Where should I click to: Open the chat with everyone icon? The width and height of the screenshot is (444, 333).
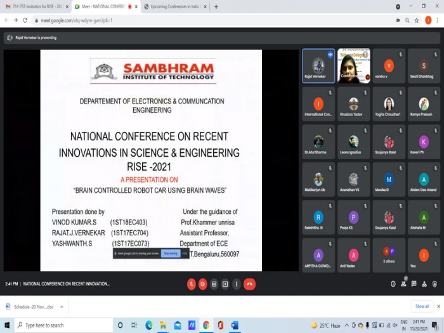(414, 284)
